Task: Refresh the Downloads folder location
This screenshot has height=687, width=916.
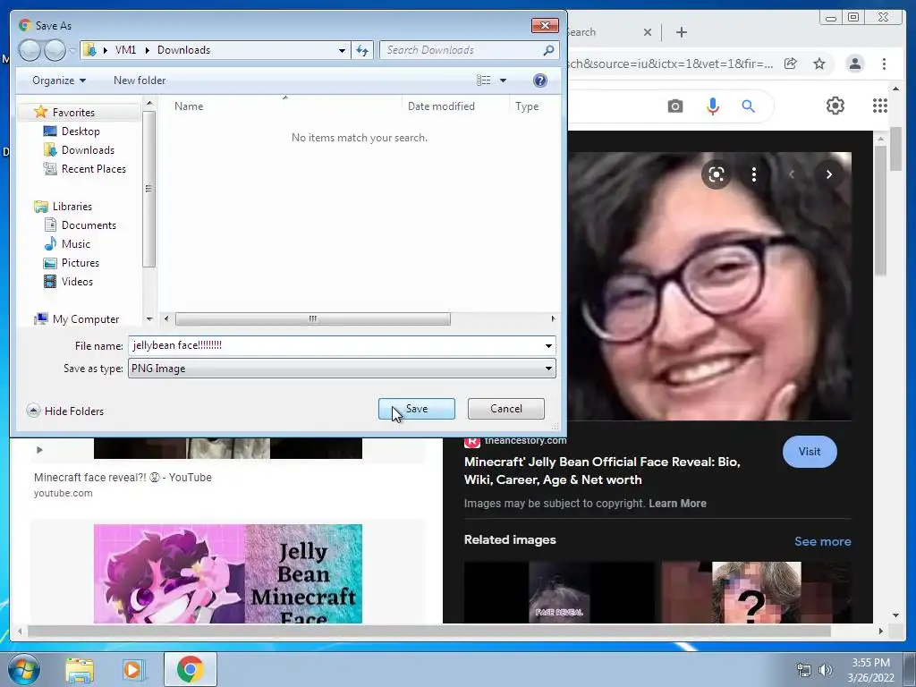Action: point(362,50)
